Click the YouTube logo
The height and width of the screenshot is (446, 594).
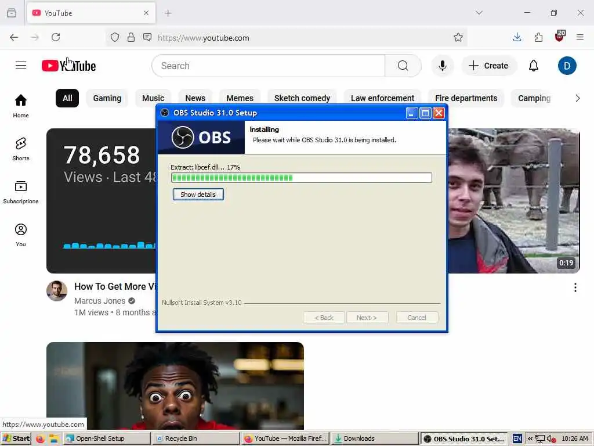pyautogui.click(x=68, y=66)
